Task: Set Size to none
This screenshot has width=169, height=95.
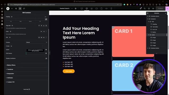Action: tap(39, 37)
